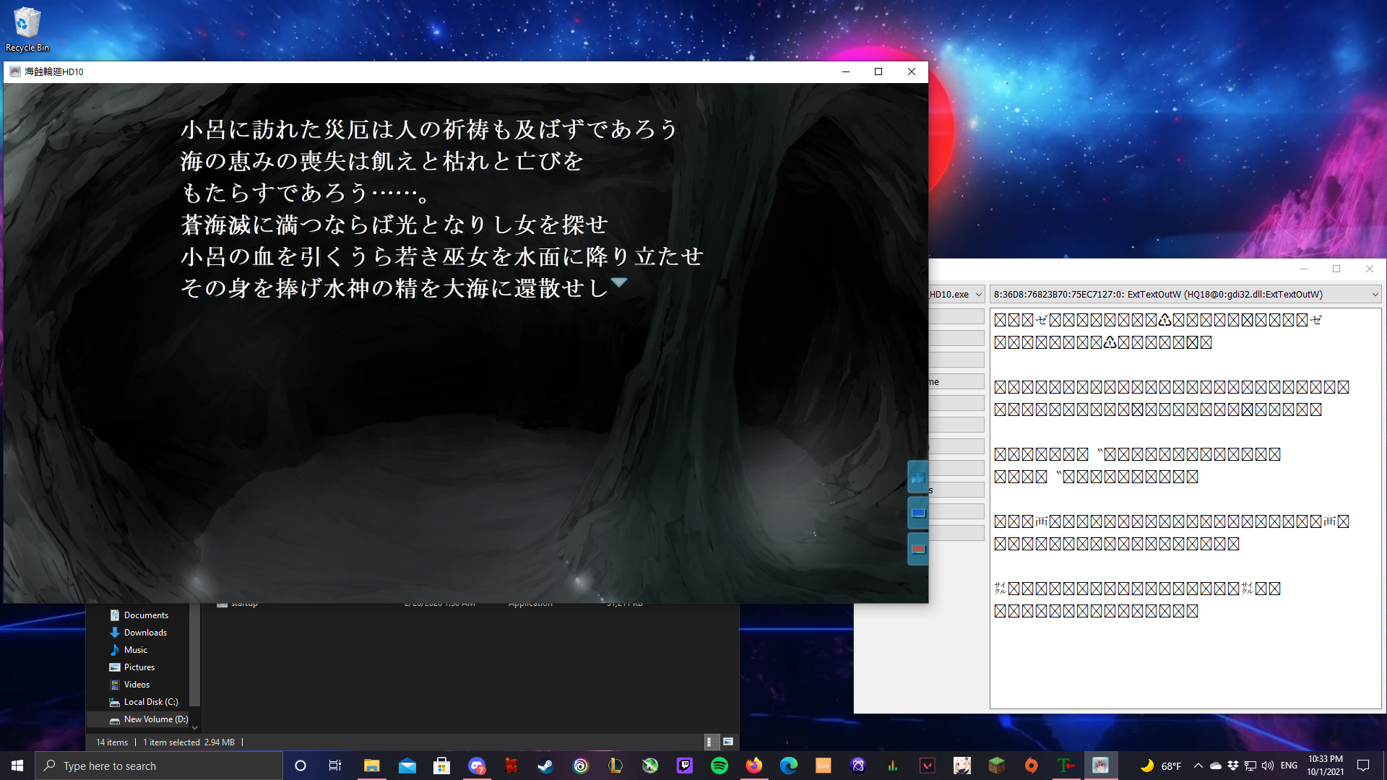Click the red screen icon in the game's quick menu
The image size is (1387, 780).
pyautogui.click(x=917, y=548)
